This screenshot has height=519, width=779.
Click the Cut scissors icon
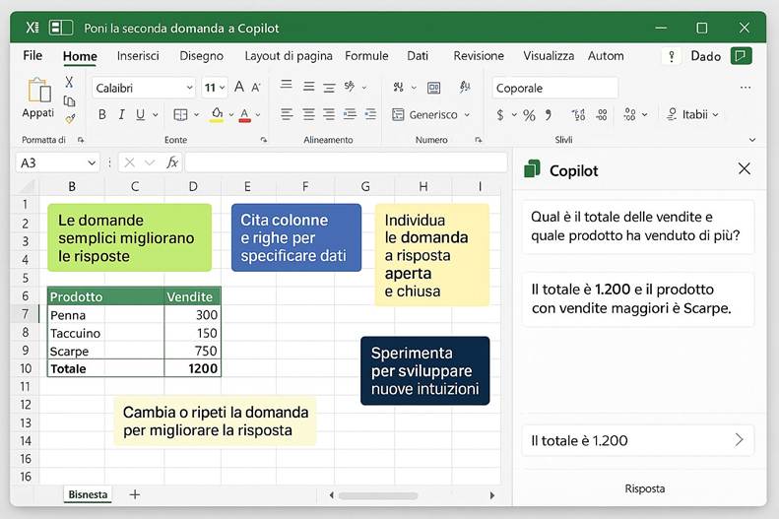tap(69, 82)
